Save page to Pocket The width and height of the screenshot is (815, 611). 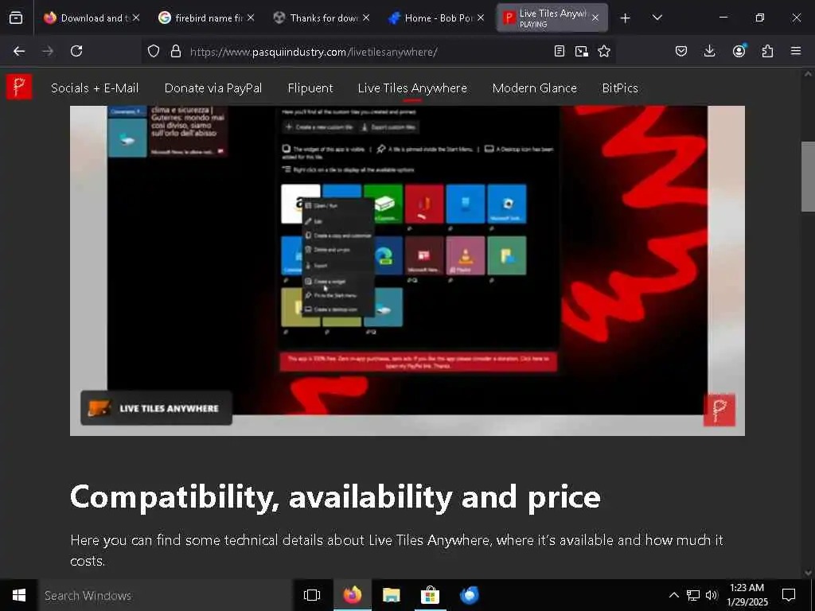[681, 51]
